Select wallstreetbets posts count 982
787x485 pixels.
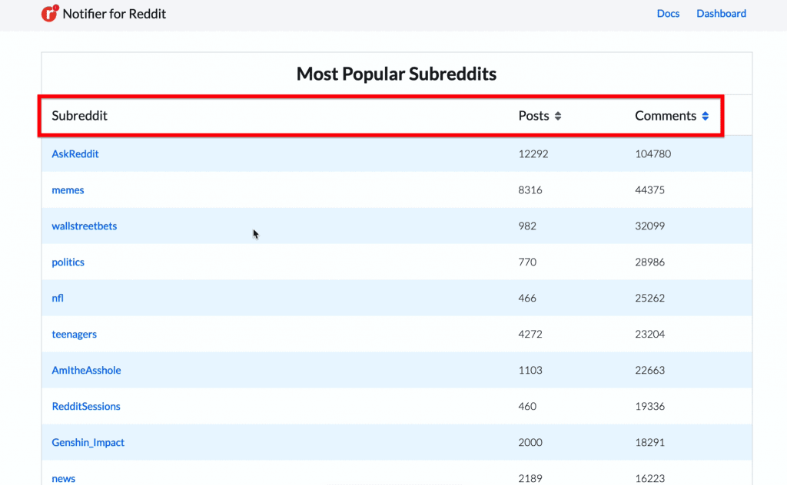pos(527,226)
